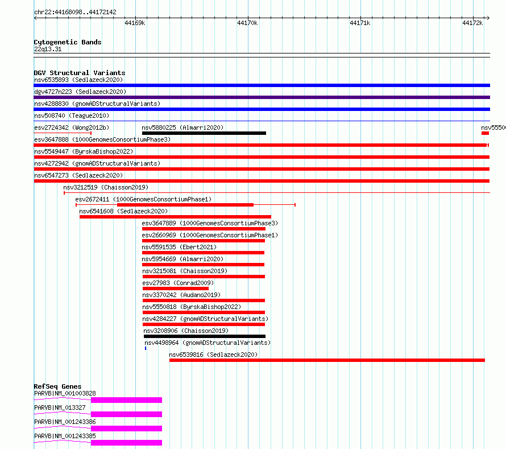Click the PARVB NM_013327 magenta exon

click(x=126, y=414)
